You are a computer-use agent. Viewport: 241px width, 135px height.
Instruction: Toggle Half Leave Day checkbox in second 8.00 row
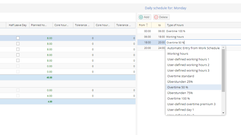(x=18, y=44)
